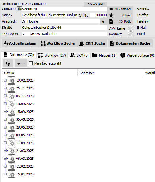Select the date text 21.03.2025
This screenshot has height=182, width=155.
tap(25, 151)
